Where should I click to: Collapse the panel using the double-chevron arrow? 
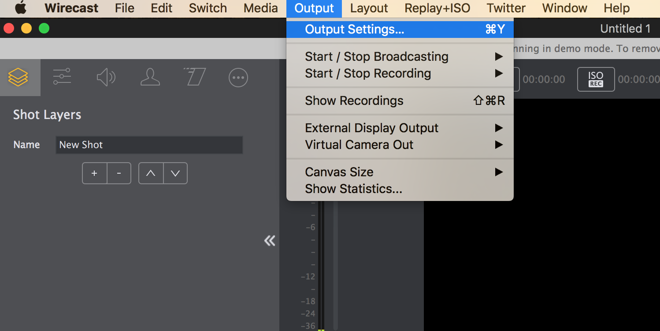[270, 240]
